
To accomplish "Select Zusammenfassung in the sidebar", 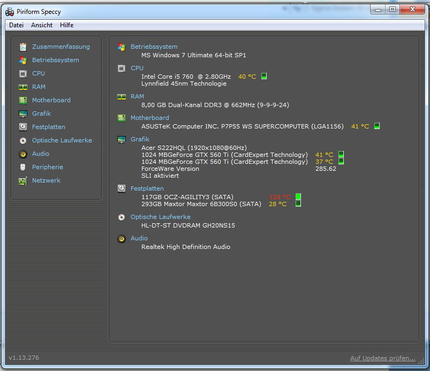I will [61, 47].
